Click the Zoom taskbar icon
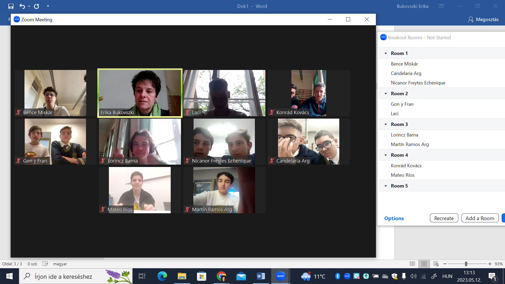The height and width of the screenshot is (284, 505). 281,276
